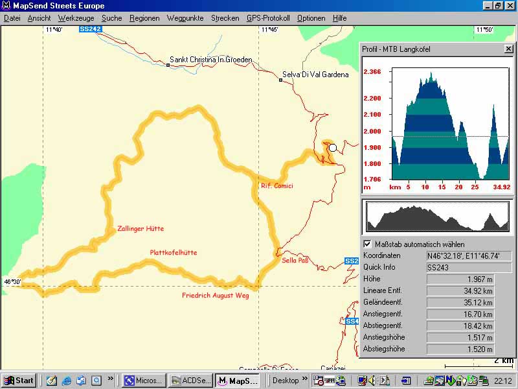Open the Werkzeuge menu
Screen dimensions: 518x389
(76, 18)
